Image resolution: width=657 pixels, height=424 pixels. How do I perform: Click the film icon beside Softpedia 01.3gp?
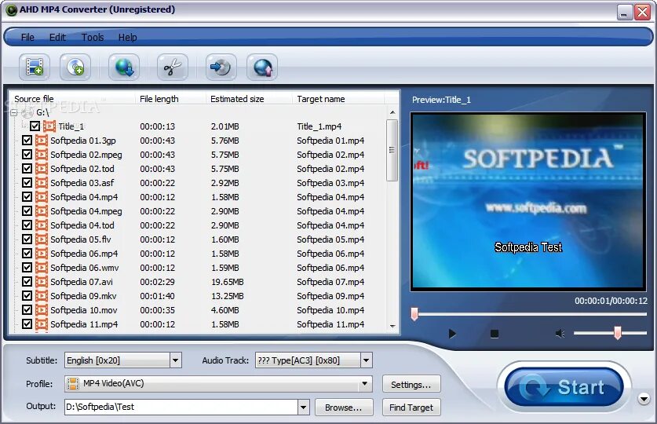coord(42,141)
